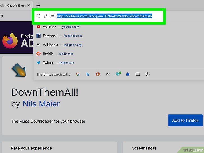Close the DownThemAll extension tab
The image size is (204, 153).
(29, 6)
